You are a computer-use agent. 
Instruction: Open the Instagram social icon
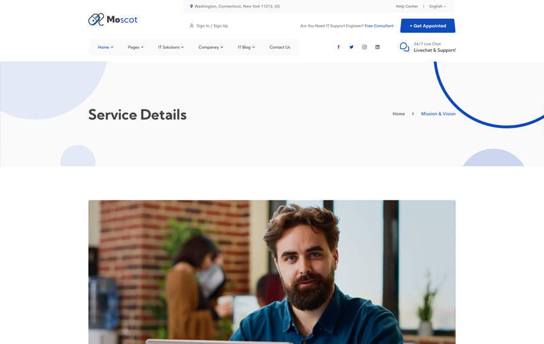pos(364,47)
